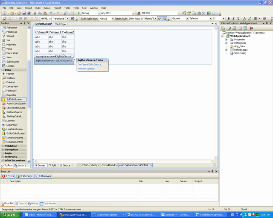Open the Format menu

pyautogui.click(x=57, y=8)
